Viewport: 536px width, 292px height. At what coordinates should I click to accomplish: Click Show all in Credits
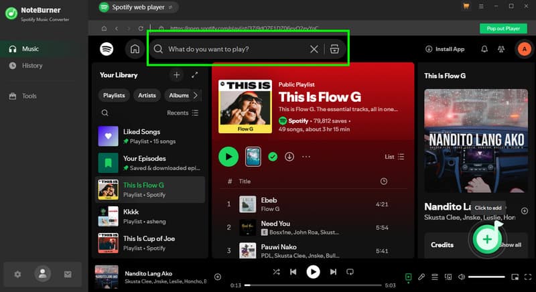click(x=511, y=245)
